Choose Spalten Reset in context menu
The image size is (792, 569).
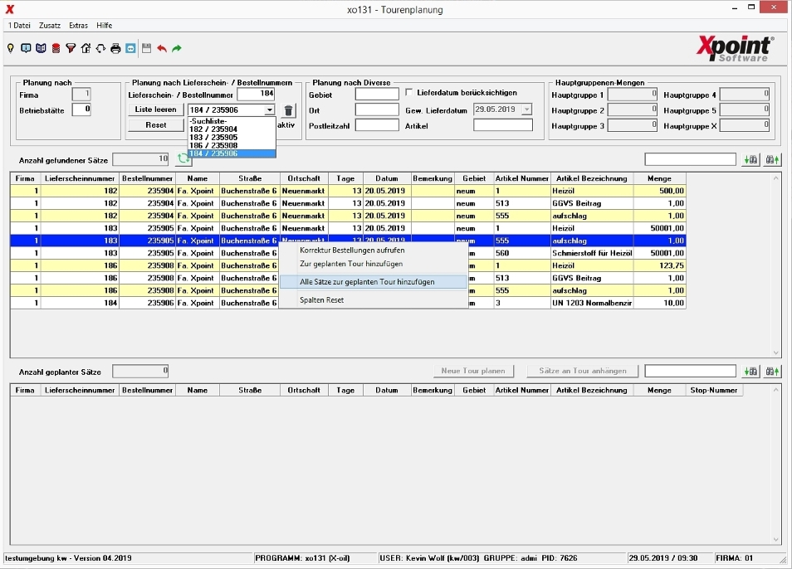374,300
